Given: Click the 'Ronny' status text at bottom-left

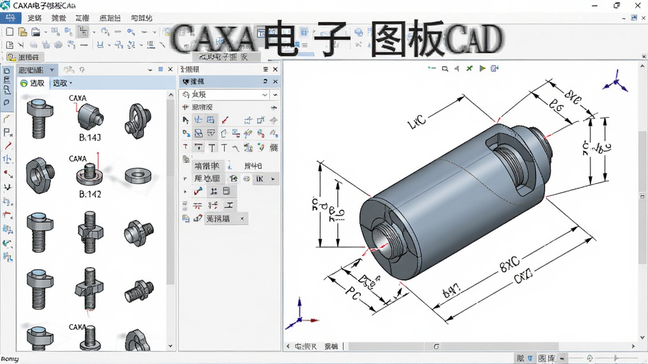Looking at the screenshot, I should point(9,359).
